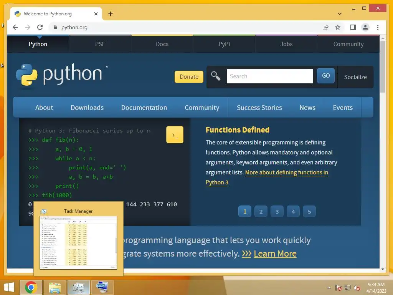Image resolution: width=393 pixels, height=295 pixels.
Task: Open the Downloads menu
Action: [87, 108]
